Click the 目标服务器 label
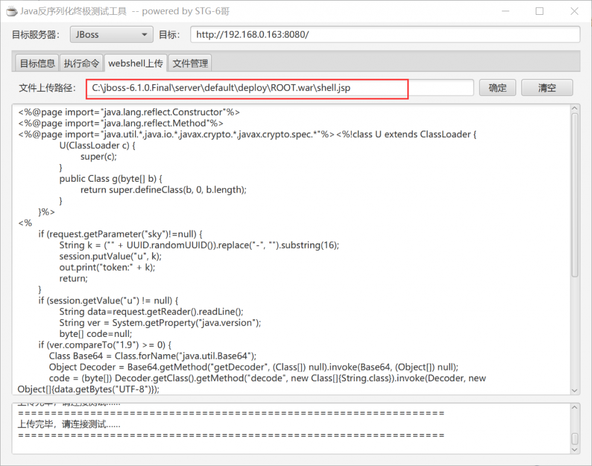 point(36,35)
